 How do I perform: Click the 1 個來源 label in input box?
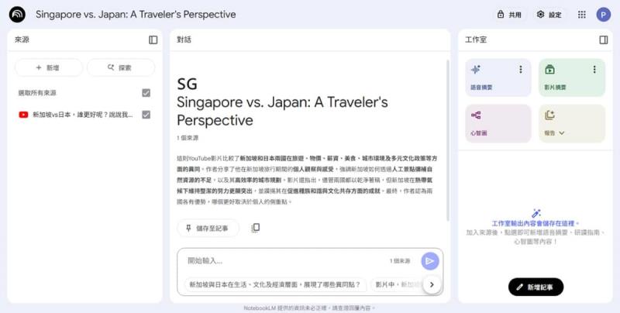click(400, 261)
